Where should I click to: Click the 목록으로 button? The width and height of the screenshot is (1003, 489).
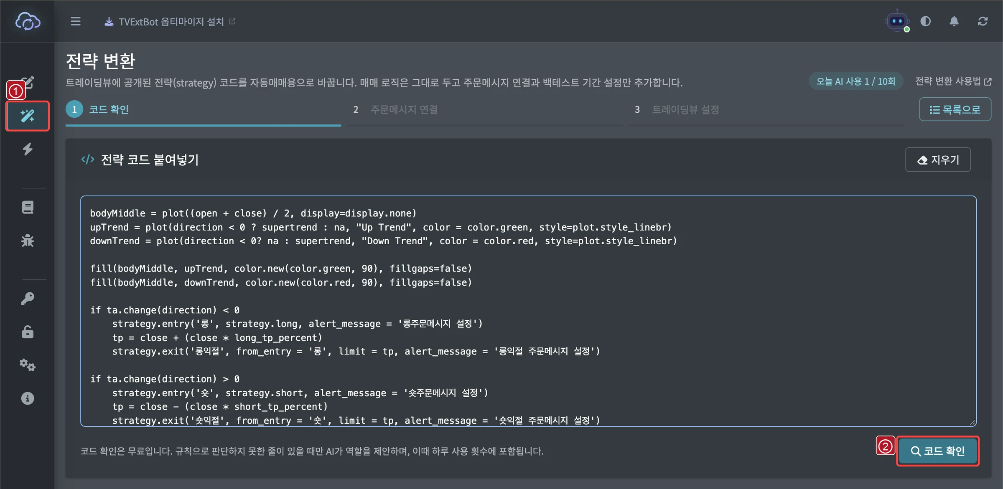[955, 109]
